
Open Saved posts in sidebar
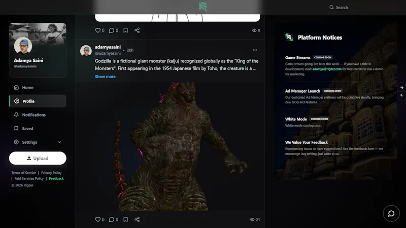38,129
